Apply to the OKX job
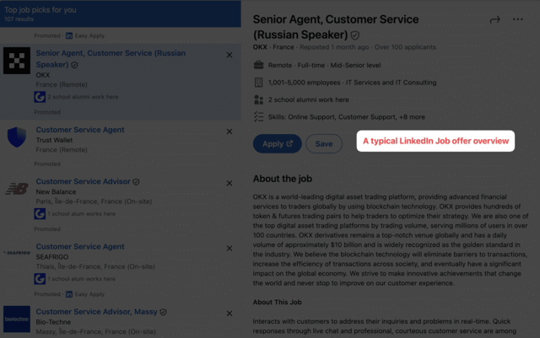The height and width of the screenshot is (338, 540). pos(278,143)
